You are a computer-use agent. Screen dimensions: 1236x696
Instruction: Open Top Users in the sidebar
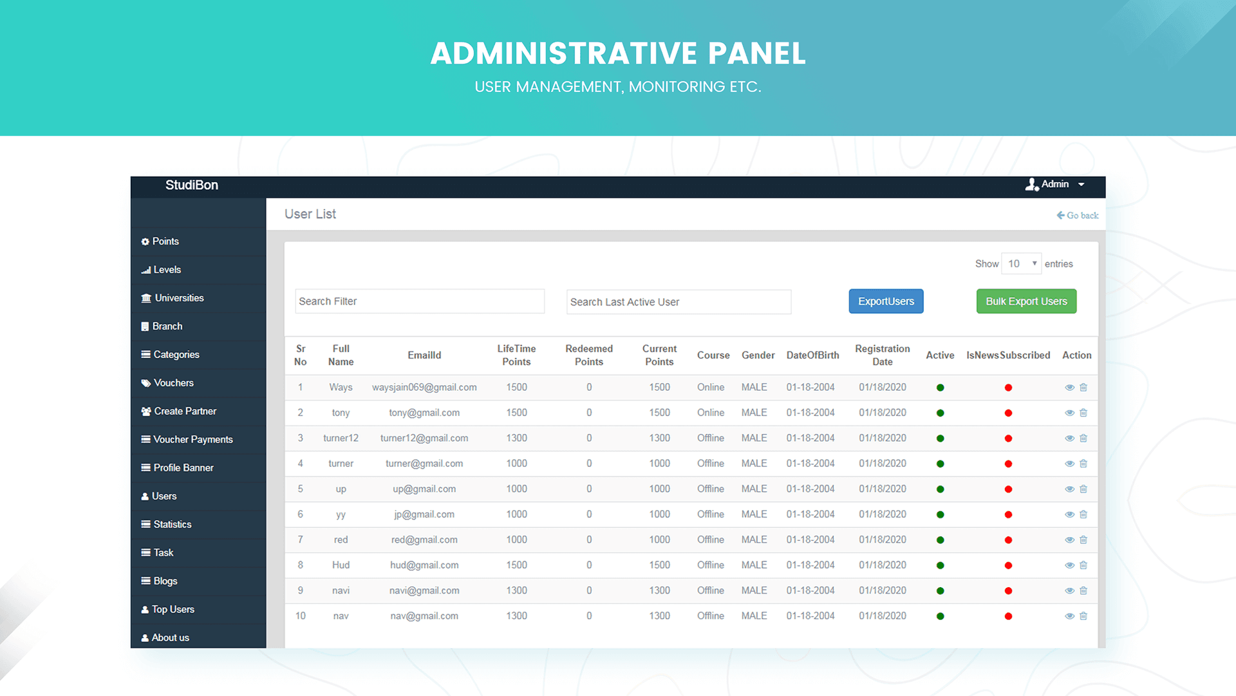point(198,610)
